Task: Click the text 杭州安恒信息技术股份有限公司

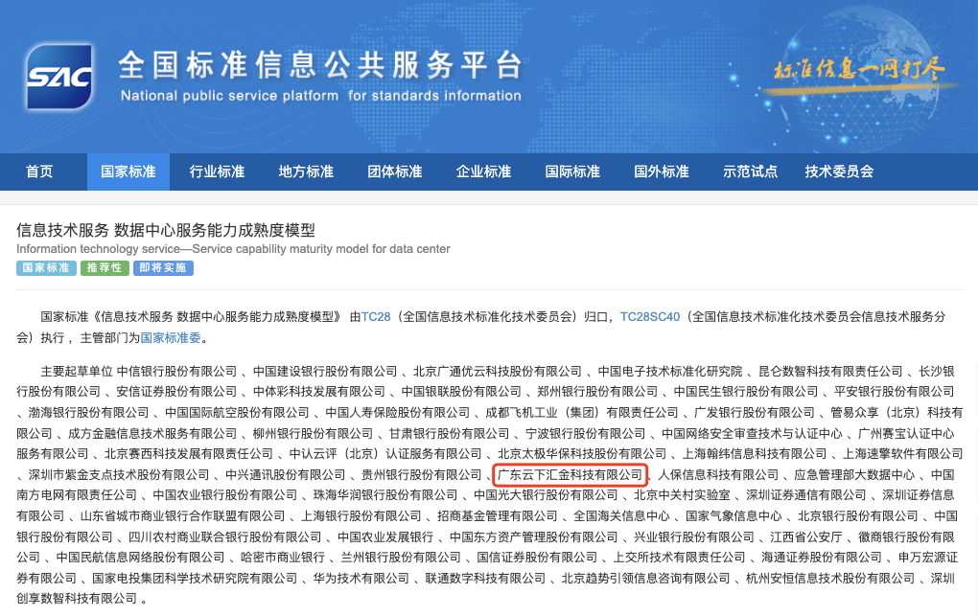Action: tap(830, 579)
